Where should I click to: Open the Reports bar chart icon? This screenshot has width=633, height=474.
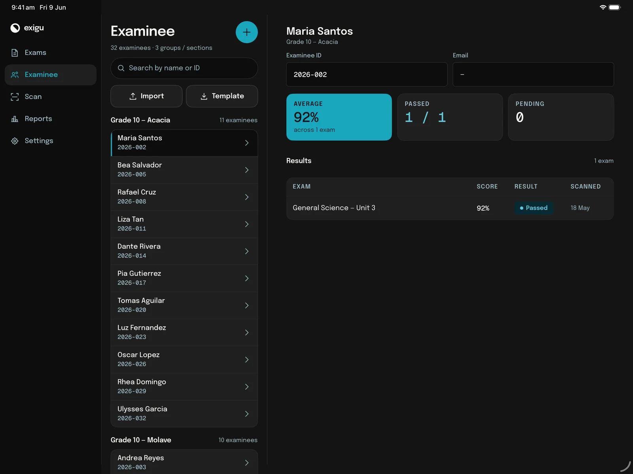tap(15, 119)
